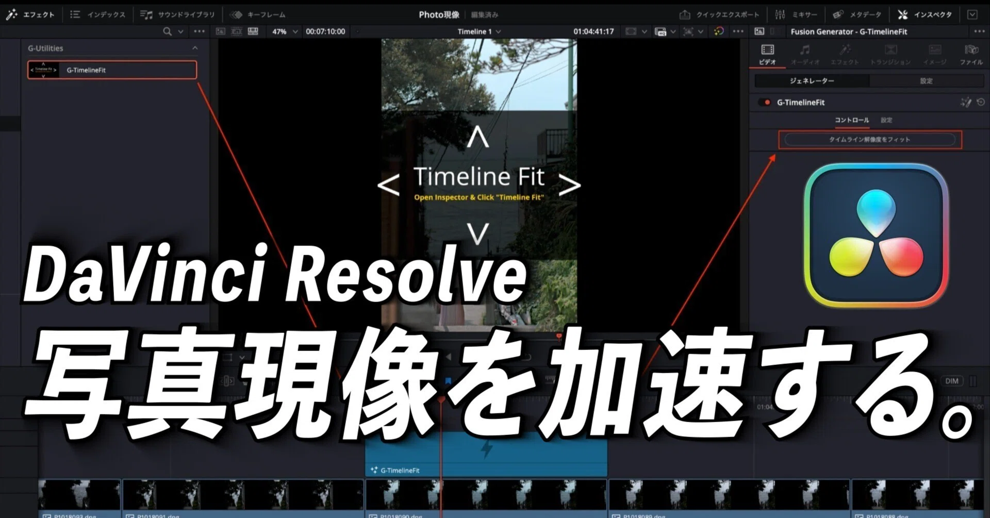990x518 pixels.
Task: Switch to the ビデオ inspector tab
Action: point(767,55)
